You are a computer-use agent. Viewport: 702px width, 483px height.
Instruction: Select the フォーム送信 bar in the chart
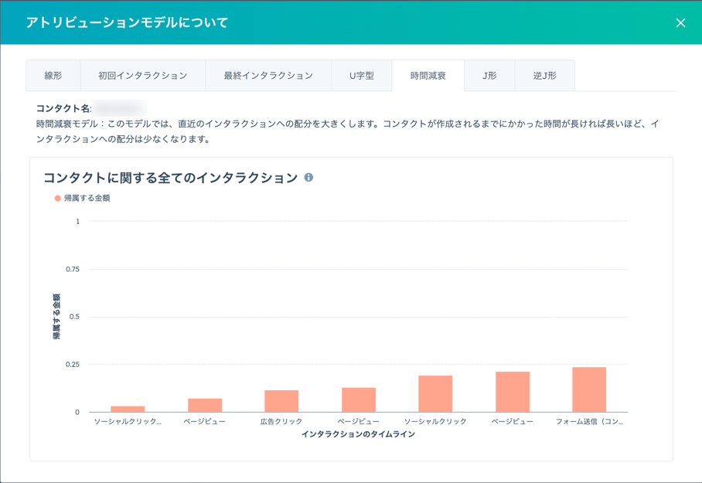coord(589,390)
